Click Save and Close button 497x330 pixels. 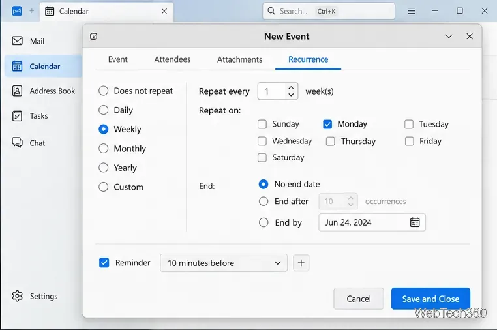[430, 299]
